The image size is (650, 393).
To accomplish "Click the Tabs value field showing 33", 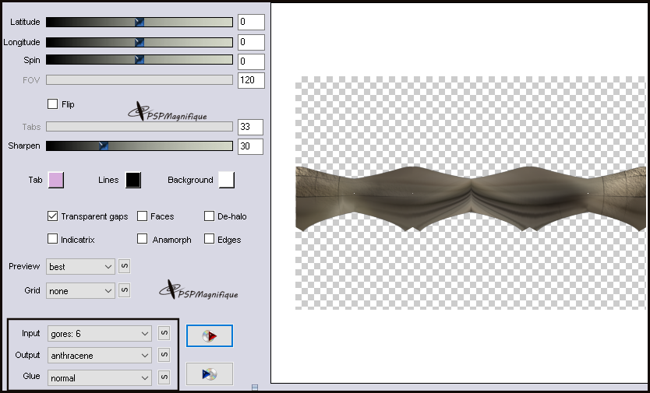I will pyautogui.click(x=250, y=127).
